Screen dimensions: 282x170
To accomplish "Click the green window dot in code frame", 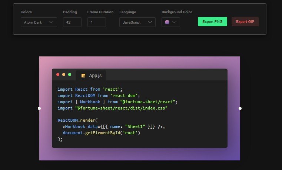I will pos(70,74).
